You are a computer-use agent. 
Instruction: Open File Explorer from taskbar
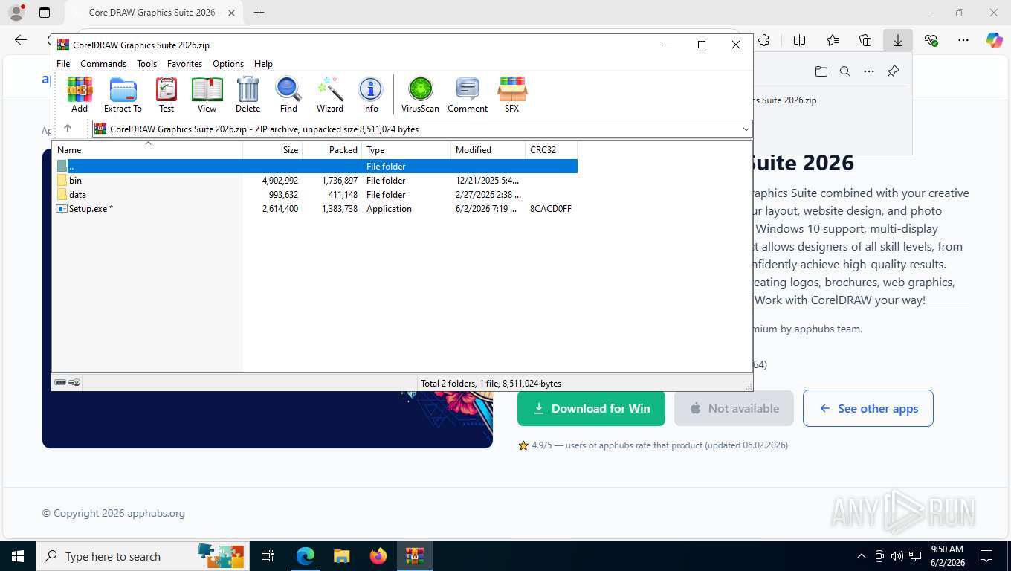click(341, 556)
